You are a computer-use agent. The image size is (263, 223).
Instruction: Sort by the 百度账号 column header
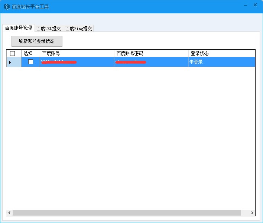click(x=77, y=54)
